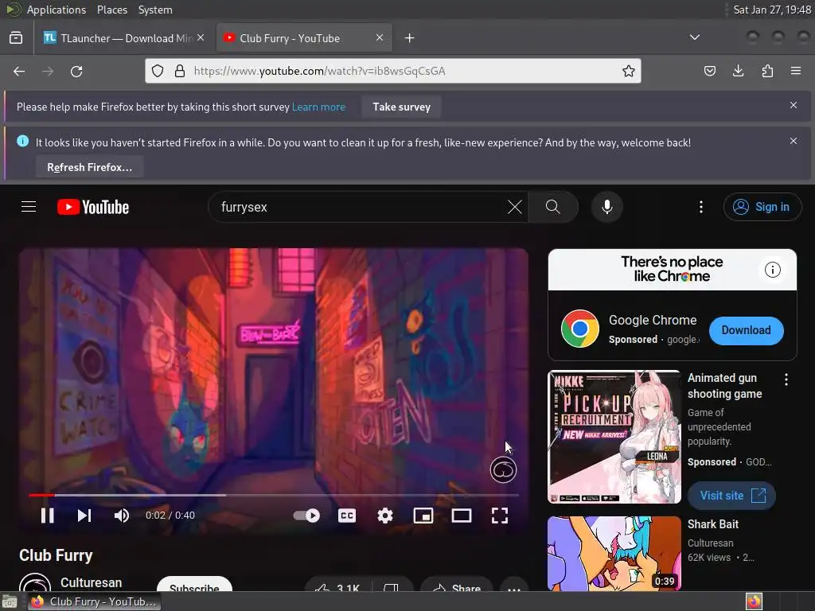Click the Shark Bait video title
The image size is (815, 611).
[712, 524]
